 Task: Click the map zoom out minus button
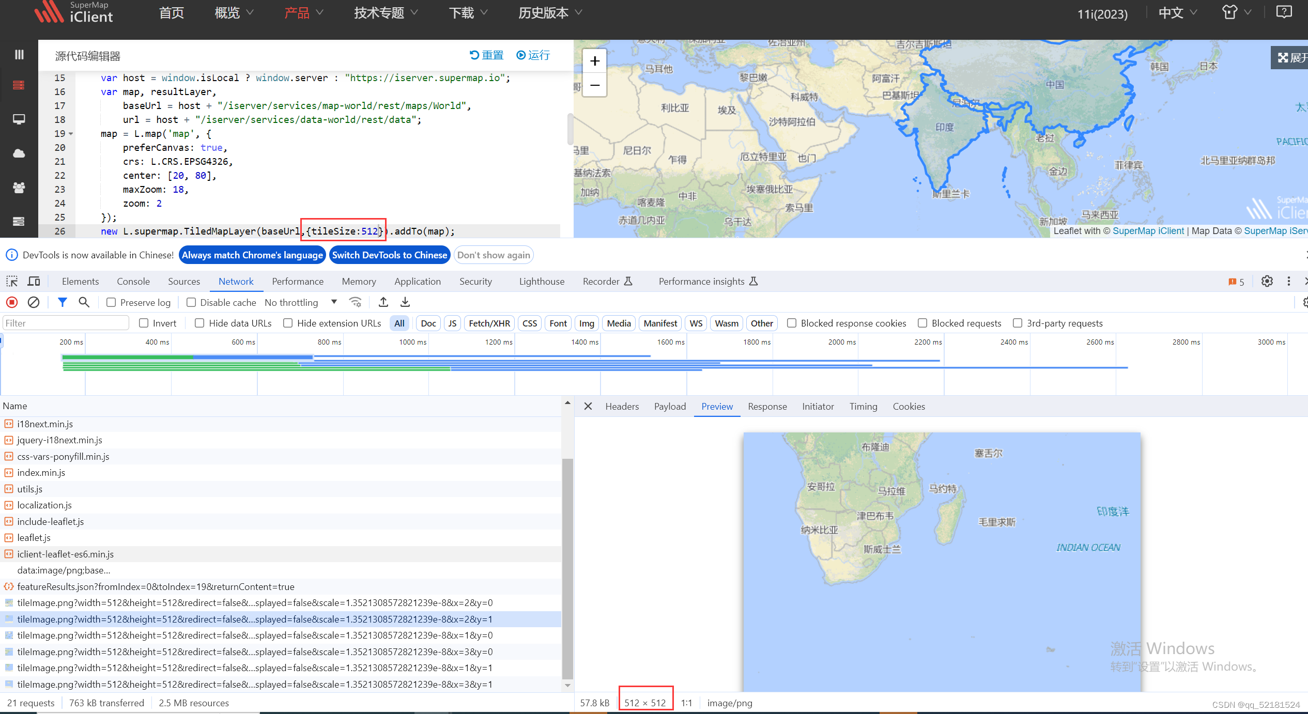[x=595, y=85]
